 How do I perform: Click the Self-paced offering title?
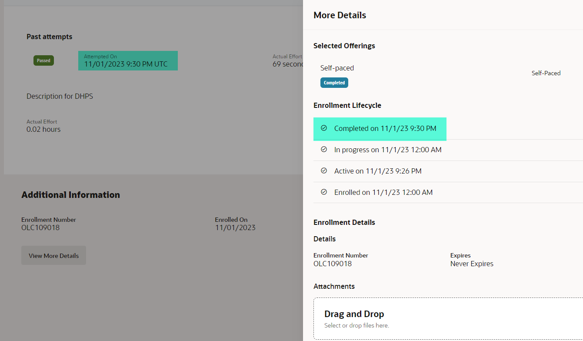coord(337,68)
